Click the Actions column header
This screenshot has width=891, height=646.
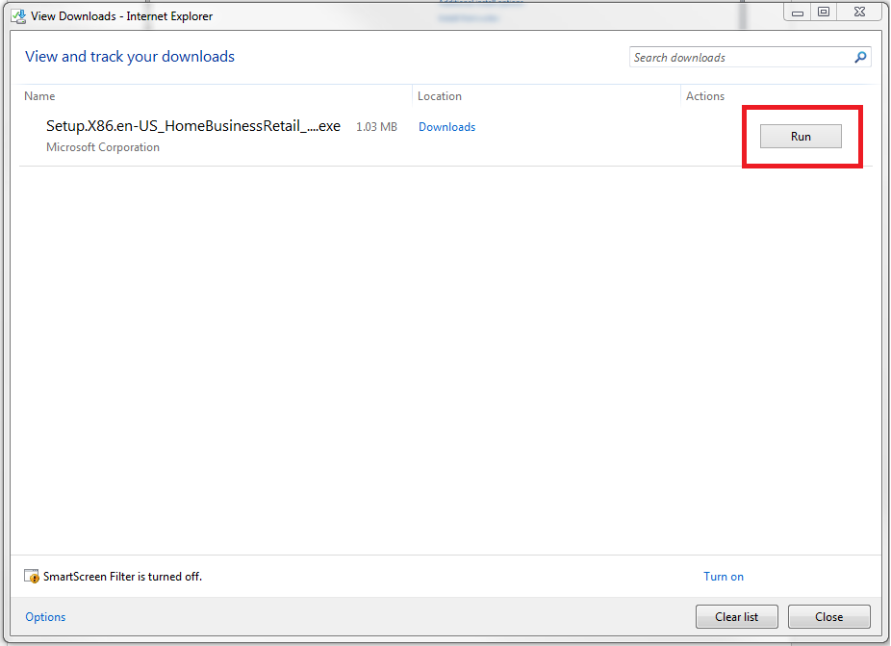coord(705,96)
